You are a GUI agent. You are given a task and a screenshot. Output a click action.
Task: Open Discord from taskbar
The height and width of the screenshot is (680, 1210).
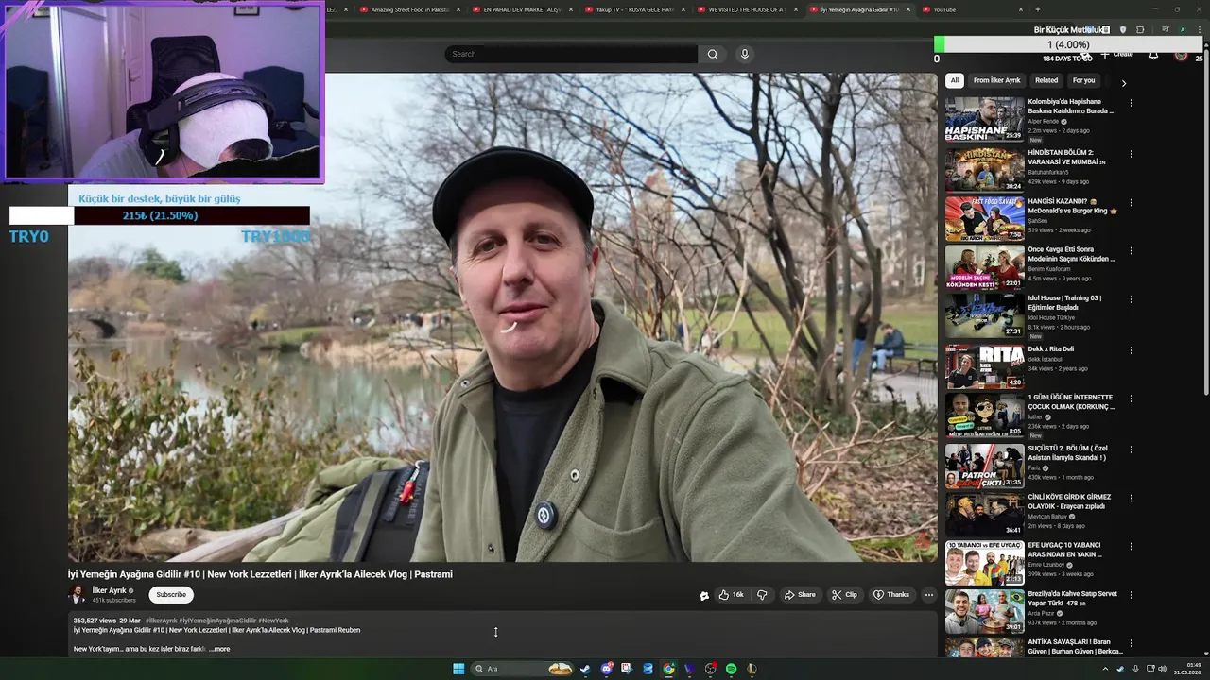(606, 669)
